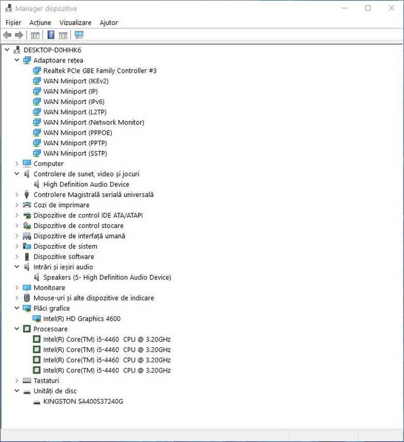
Task: Click the disk drive icon for Unități de disc
Action: pyautogui.click(x=27, y=392)
